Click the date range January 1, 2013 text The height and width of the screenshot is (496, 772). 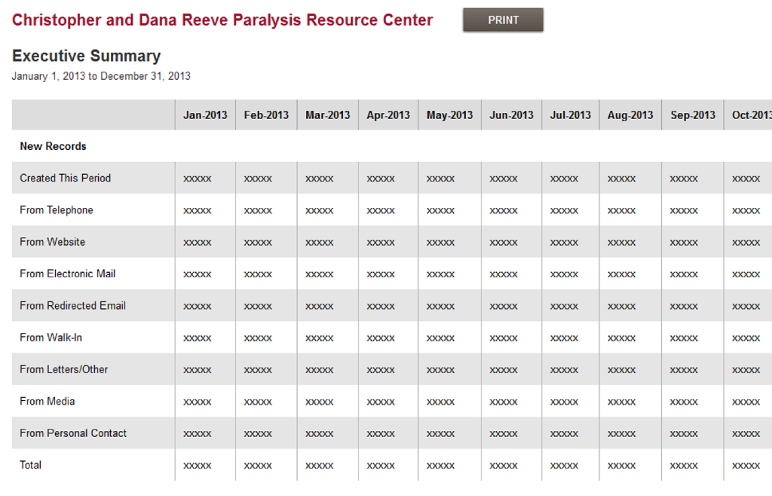click(101, 76)
